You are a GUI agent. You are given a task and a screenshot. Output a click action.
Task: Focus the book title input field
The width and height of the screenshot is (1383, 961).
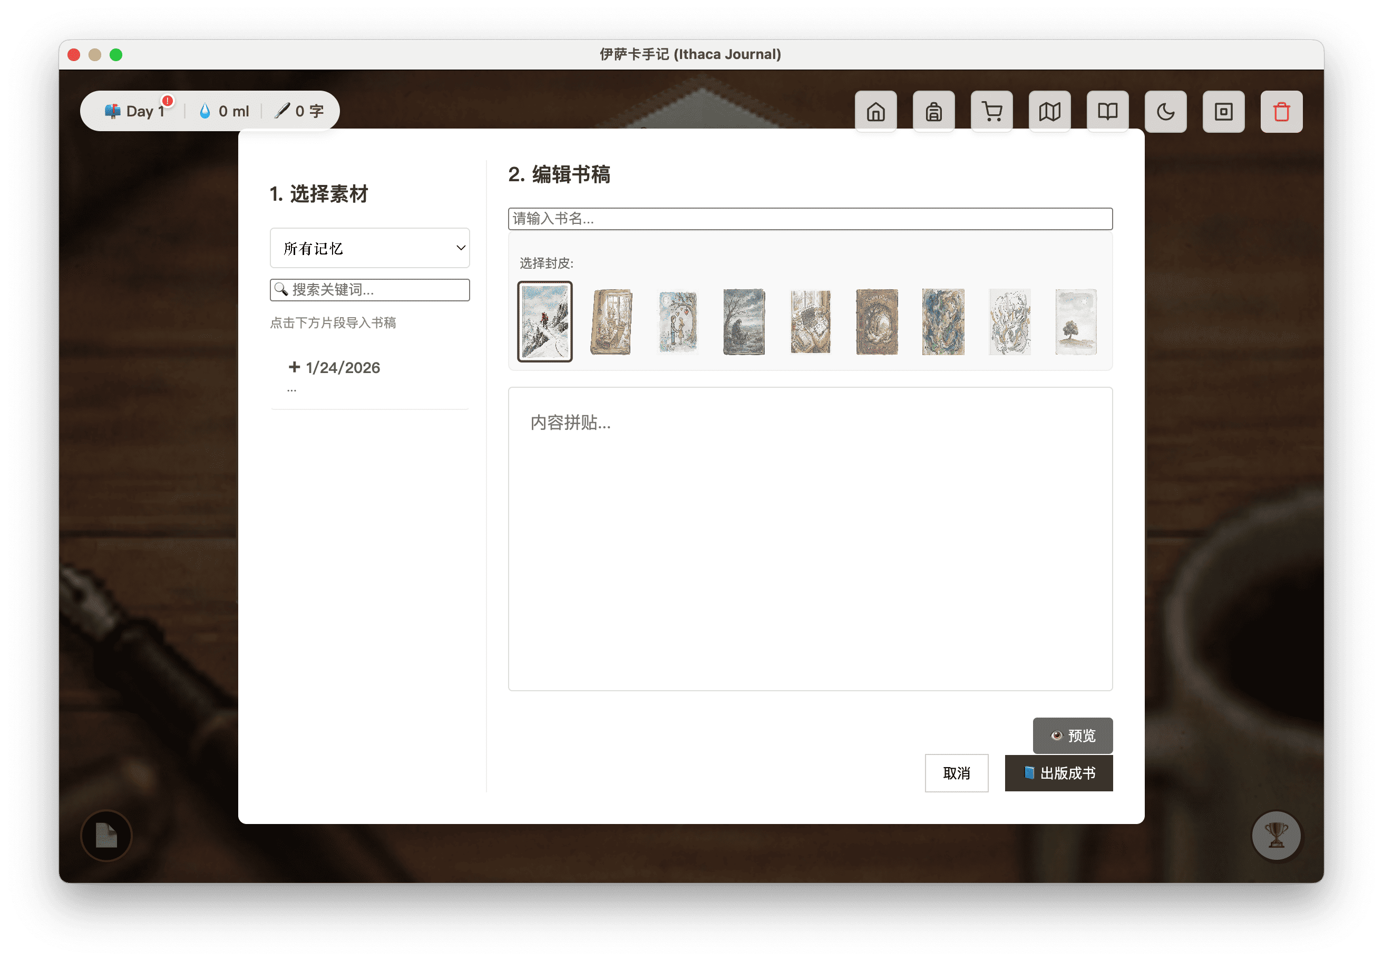pos(810,219)
